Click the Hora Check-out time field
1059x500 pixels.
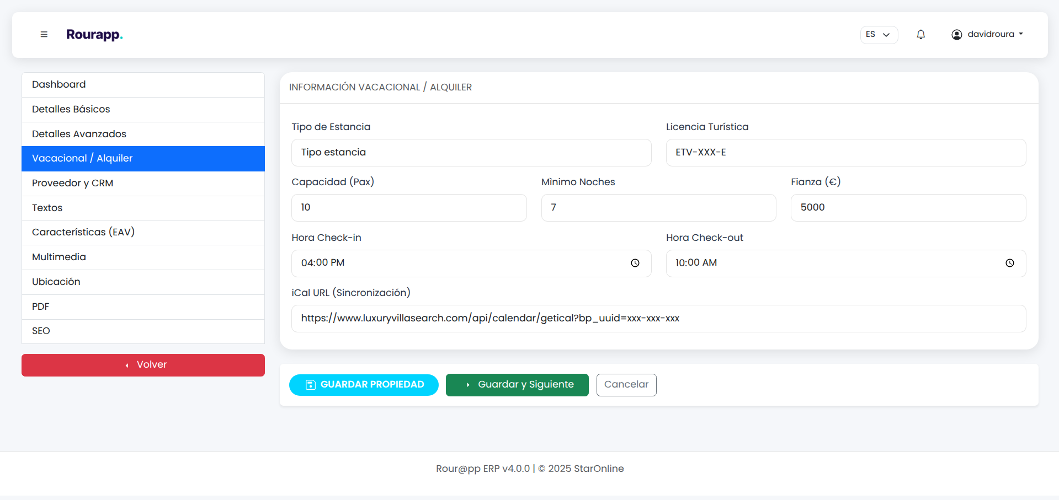click(x=846, y=264)
